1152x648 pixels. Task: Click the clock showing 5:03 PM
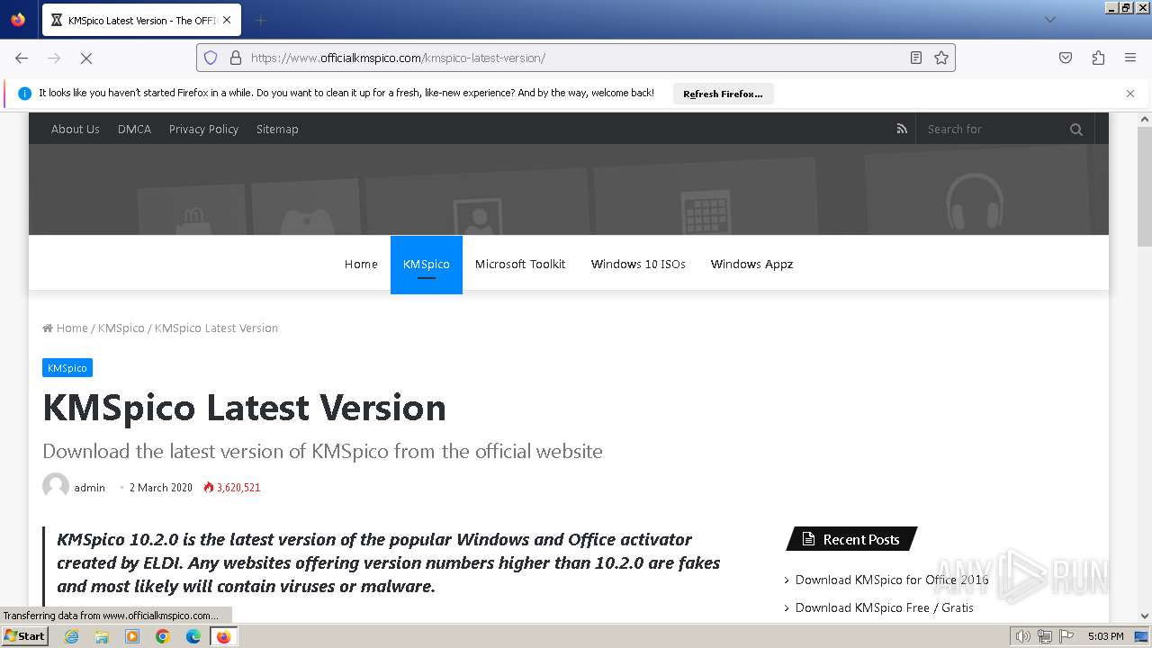coord(1105,636)
